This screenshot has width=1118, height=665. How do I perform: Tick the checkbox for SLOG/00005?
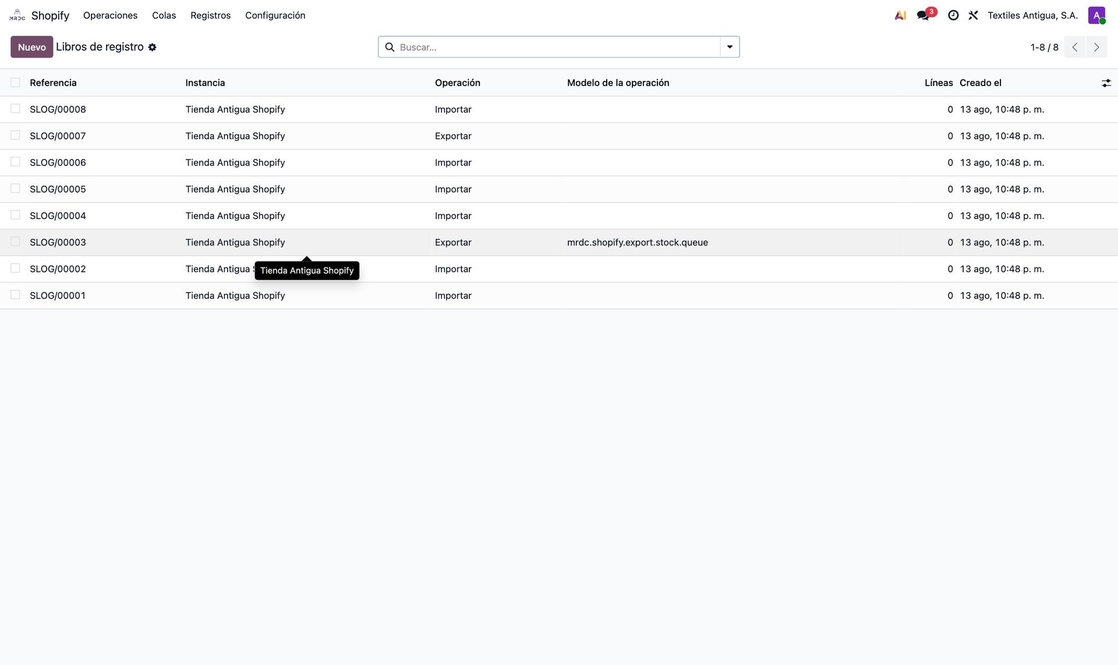[x=15, y=189]
